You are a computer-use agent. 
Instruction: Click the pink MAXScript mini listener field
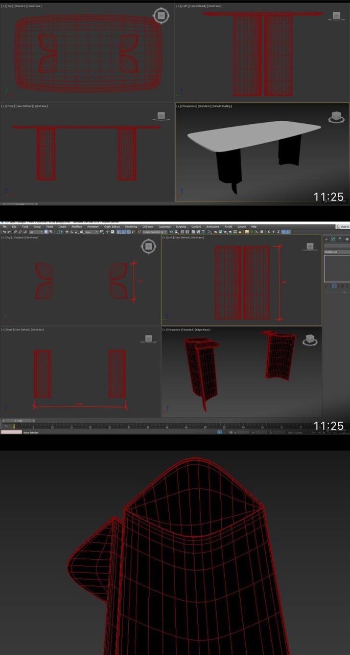point(11,432)
